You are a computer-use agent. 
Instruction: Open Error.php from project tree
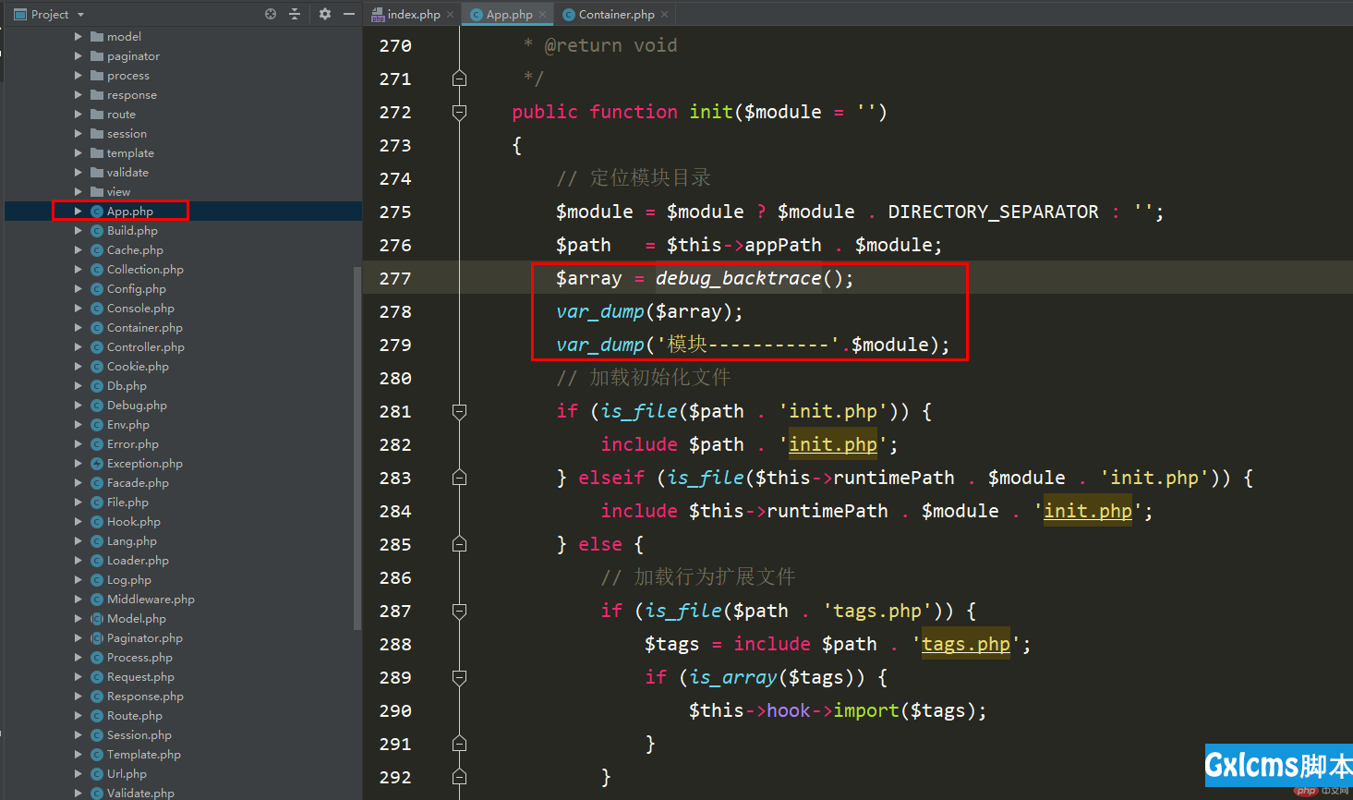click(133, 444)
